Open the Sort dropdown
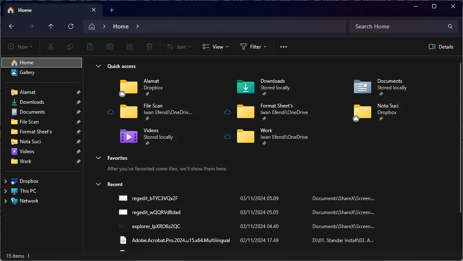The image size is (463, 261). pos(179,47)
